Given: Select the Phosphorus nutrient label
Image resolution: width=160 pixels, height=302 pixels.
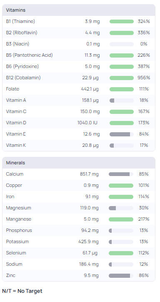Looking at the screenshot, I should [19, 230].
